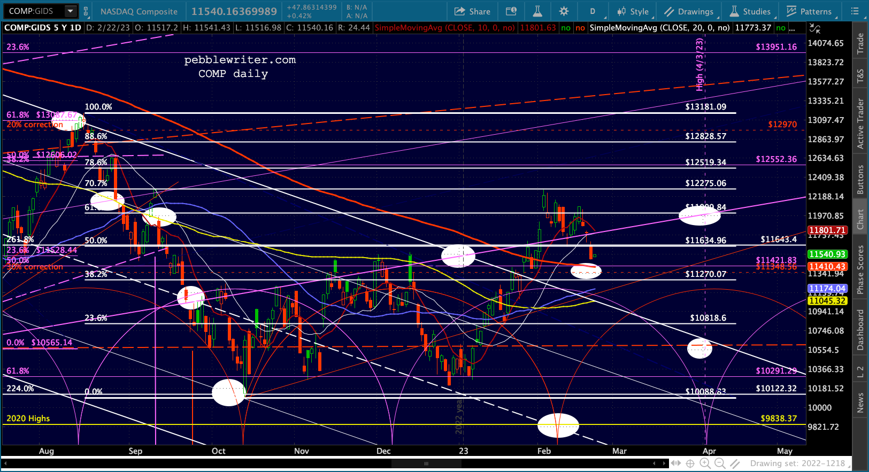Click the fit-studies icon above price axis
The width and height of the screenshot is (869, 472).
pos(814,28)
